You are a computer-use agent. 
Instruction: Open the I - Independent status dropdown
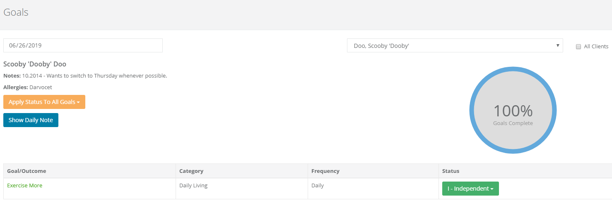pyautogui.click(x=470, y=189)
